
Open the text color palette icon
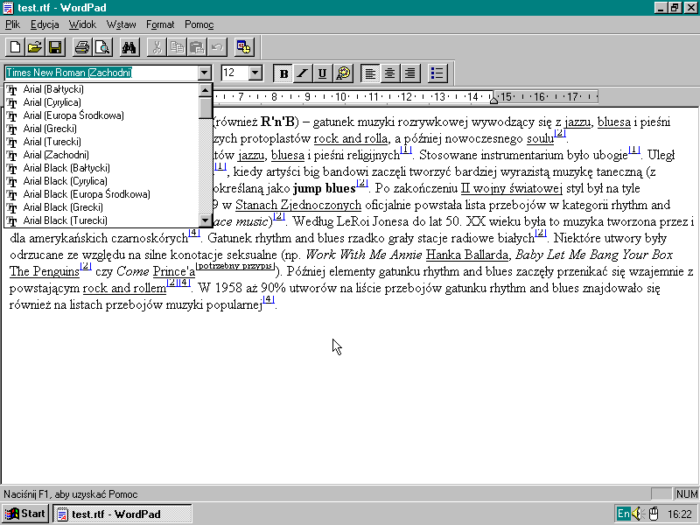tap(343, 73)
